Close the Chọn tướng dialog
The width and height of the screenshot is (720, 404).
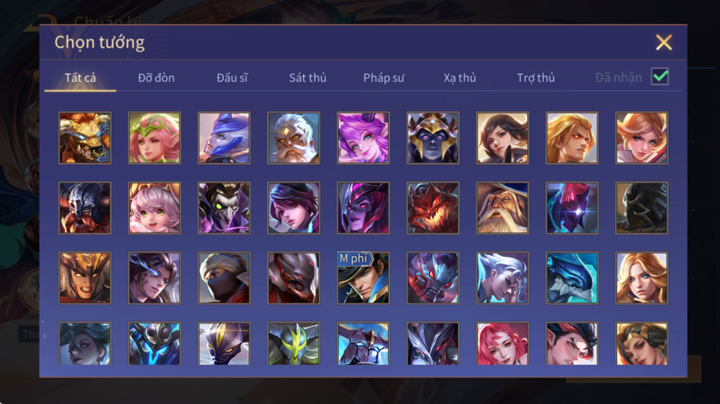(664, 42)
